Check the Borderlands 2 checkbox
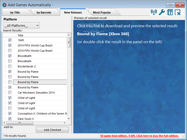The height and width of the screenshot is (140, 187). tap(10, 66)
